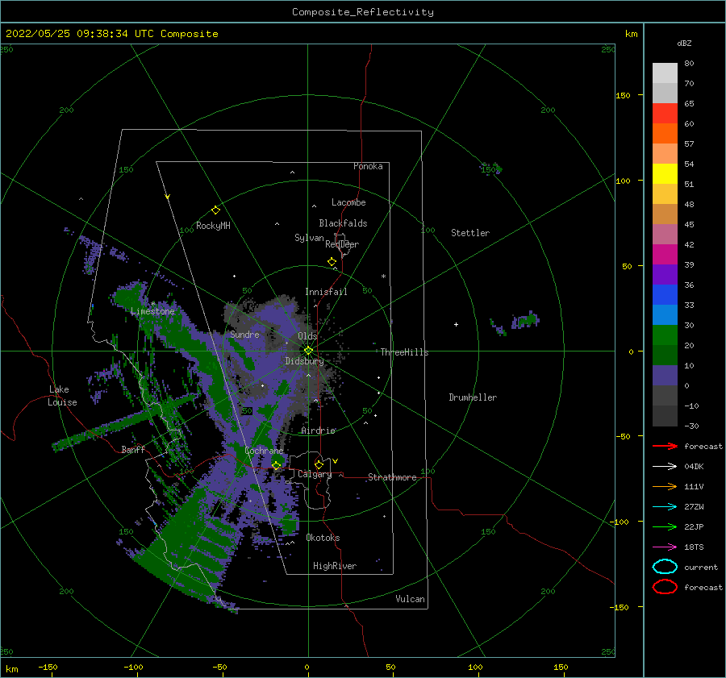Click the Innisfail label
Viewport: 726px width, 678px height.
(x=326, y=292)
